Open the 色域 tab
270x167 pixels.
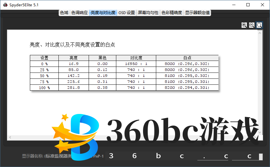point(64,13)
